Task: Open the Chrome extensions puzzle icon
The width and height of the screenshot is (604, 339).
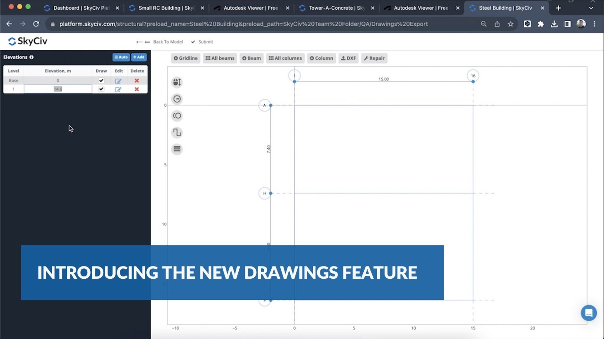Action: tap(541, 24)
